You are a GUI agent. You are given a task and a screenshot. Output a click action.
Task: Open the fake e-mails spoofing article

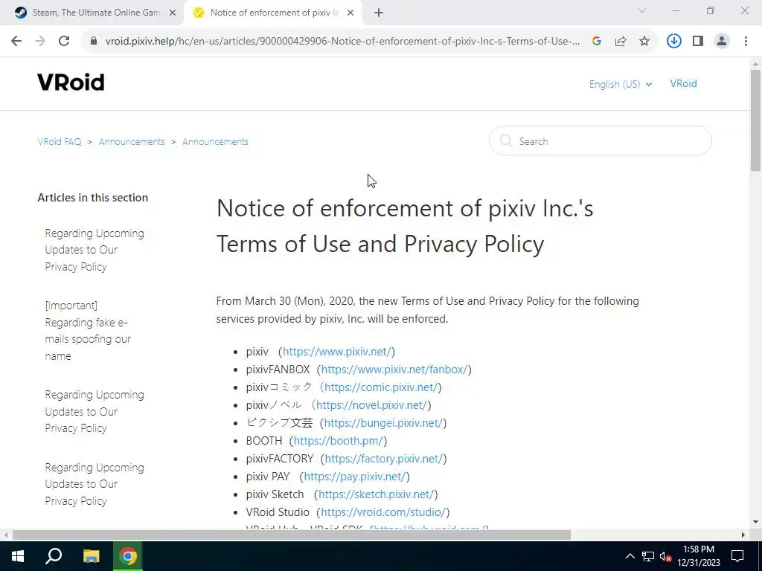tap(88, 331)
